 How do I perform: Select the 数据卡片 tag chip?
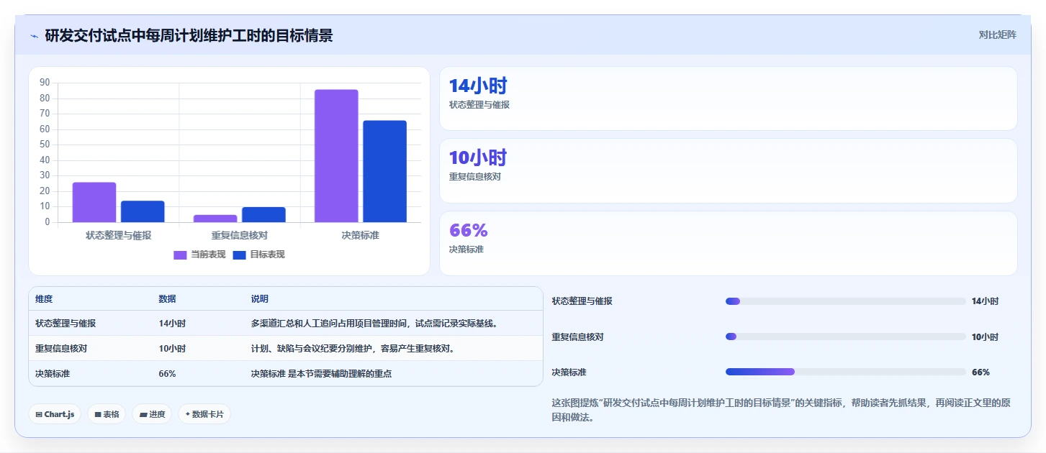pyautogui.click(x=204, y=414)
